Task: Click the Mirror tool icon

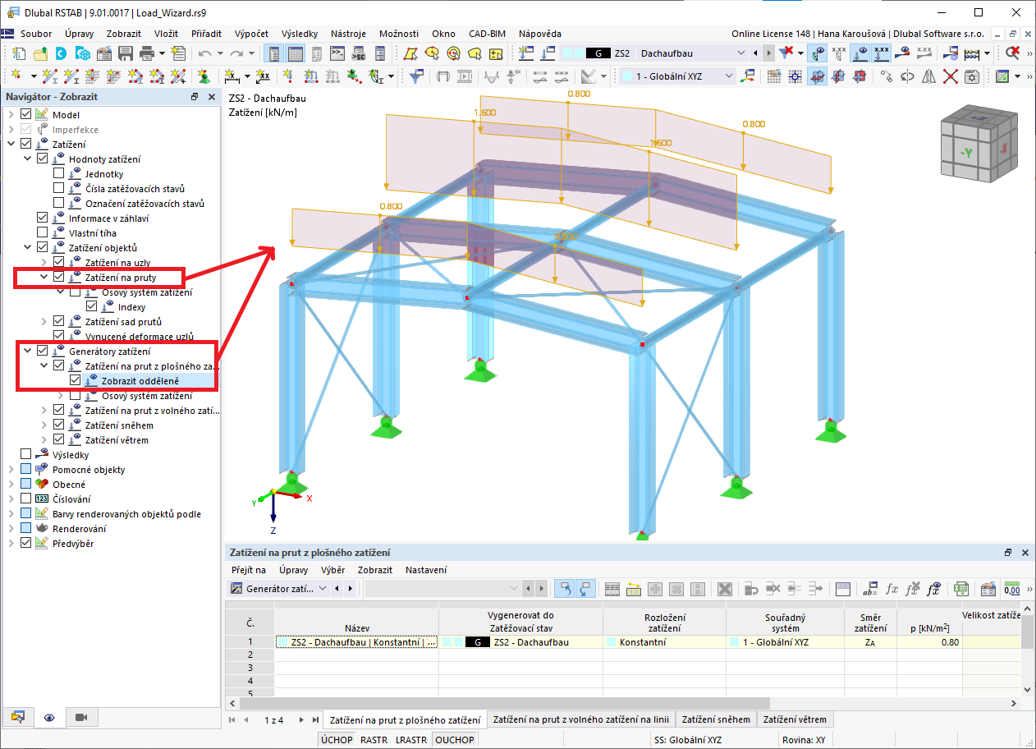Action: [x=929, y=76]
